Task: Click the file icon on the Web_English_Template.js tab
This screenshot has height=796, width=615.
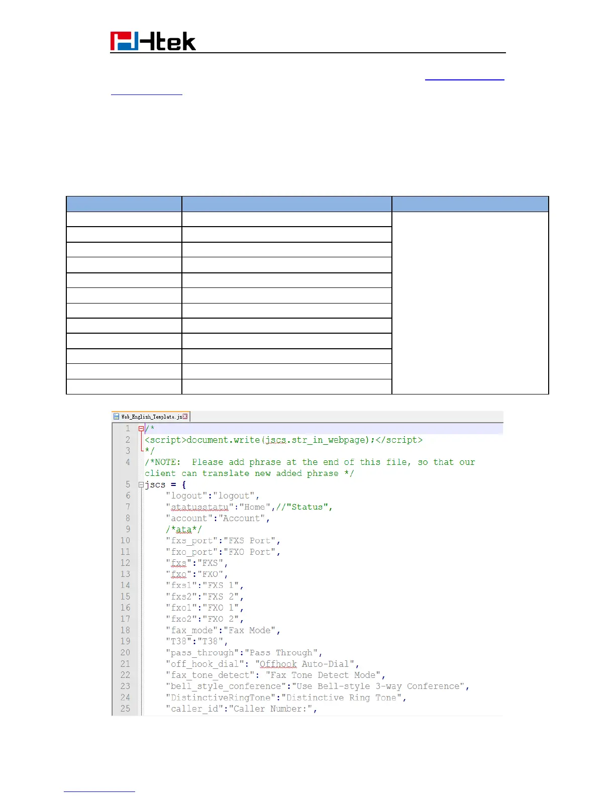Action: pyautogui.click(x=117, y=417)
